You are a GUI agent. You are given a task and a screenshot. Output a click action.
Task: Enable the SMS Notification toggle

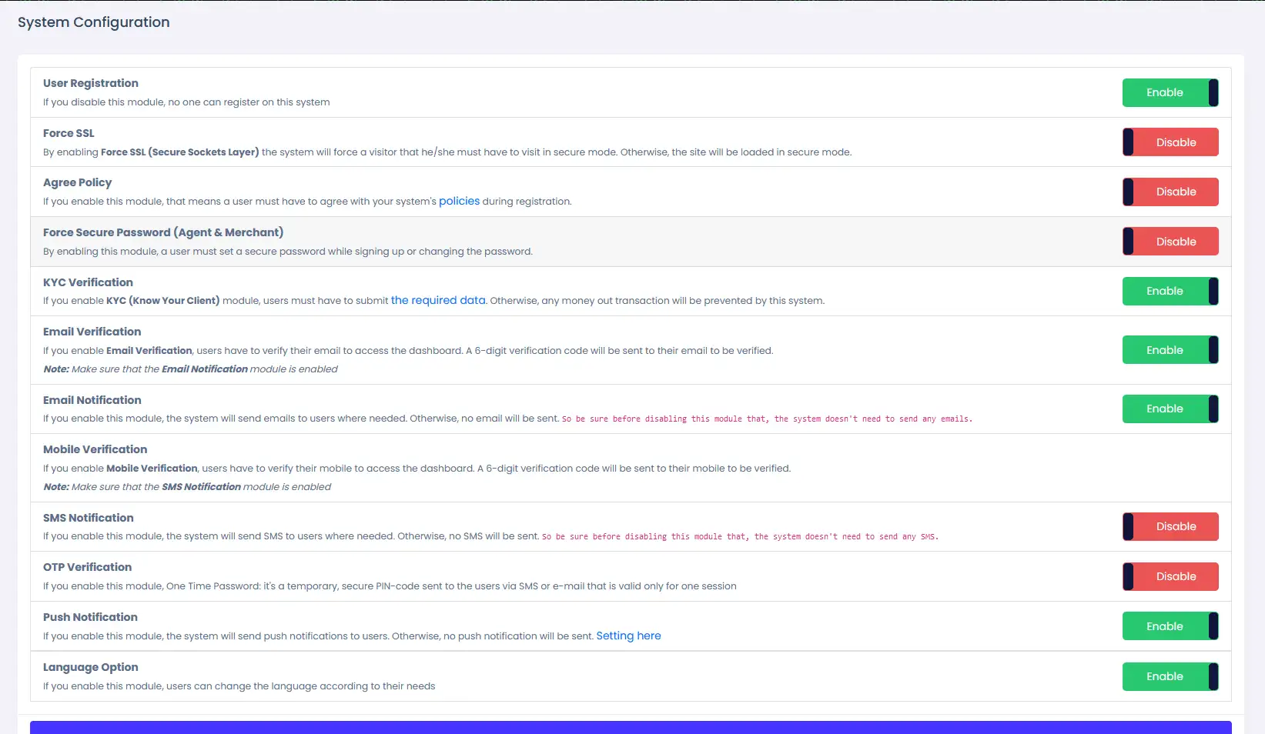[1170, 526]
